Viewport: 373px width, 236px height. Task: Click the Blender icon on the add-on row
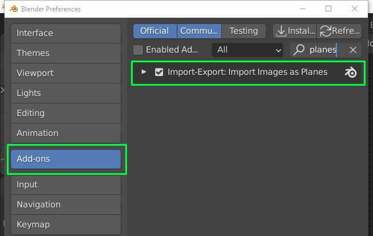click(x=351, y=72)
